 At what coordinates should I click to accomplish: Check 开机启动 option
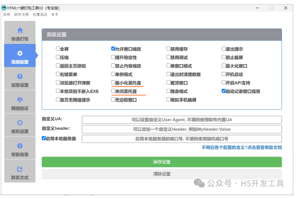[x=223, y=74]
